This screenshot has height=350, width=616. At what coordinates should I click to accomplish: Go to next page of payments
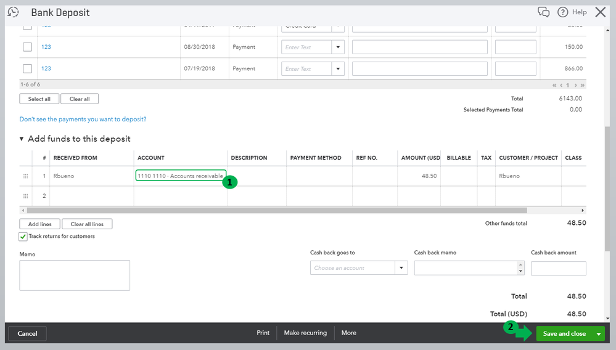575,85
